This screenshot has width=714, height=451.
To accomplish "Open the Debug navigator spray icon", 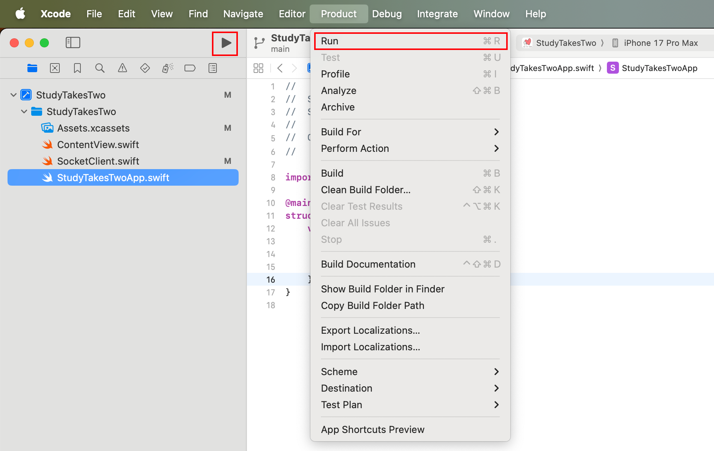I will point(168,68).
